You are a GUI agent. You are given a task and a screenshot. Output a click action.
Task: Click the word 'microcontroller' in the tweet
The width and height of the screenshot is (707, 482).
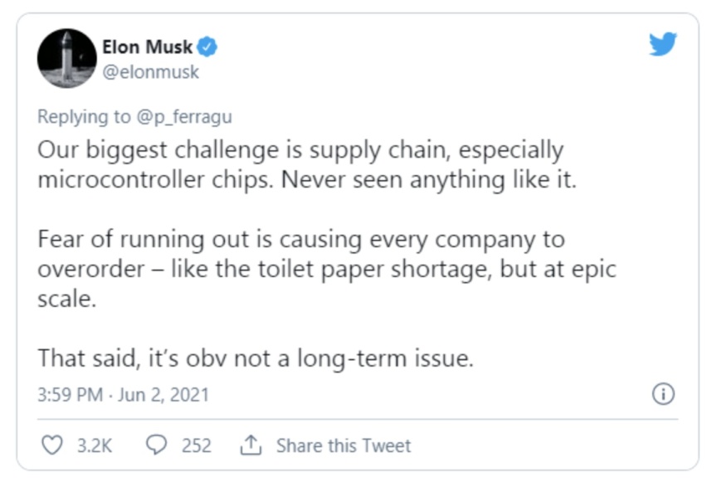tap(121, 179)
